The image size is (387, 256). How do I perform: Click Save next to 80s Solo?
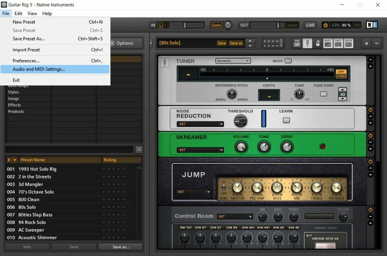click(222, 43)
